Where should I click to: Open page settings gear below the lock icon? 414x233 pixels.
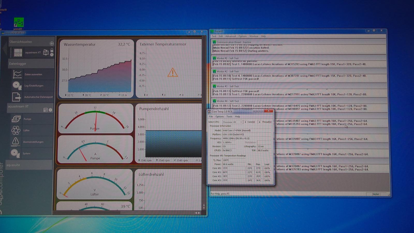pyautogui.click(x=52, y=55)
